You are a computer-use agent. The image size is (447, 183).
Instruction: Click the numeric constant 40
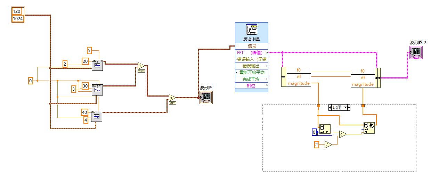tap(84, 112)
